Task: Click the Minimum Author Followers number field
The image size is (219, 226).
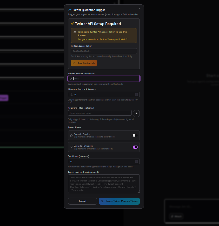Action: 104,95
